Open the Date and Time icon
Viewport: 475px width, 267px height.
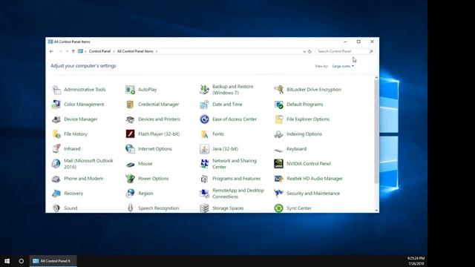click(205, 105)
